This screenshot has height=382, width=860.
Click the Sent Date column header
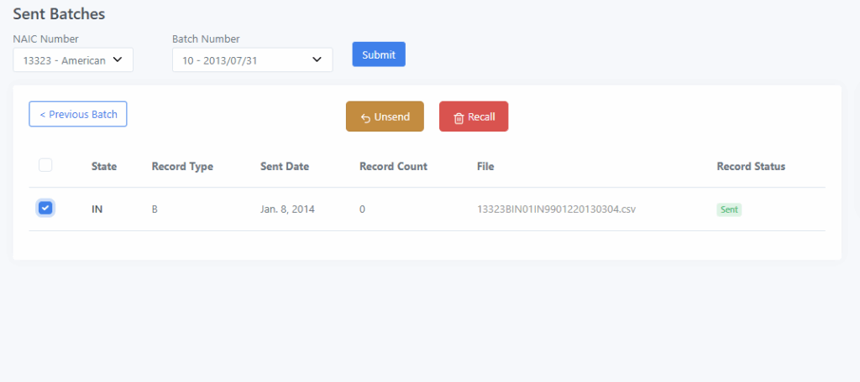285,167
